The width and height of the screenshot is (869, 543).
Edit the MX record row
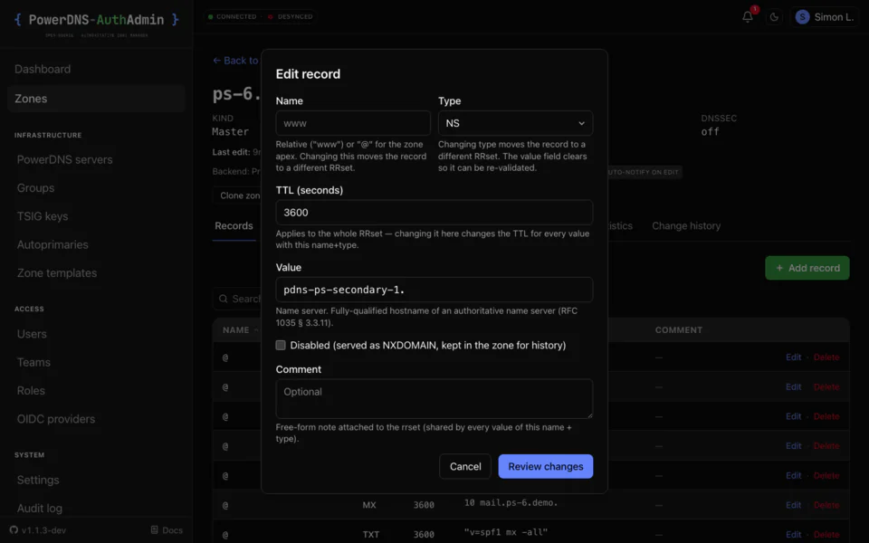click(794, 505)
